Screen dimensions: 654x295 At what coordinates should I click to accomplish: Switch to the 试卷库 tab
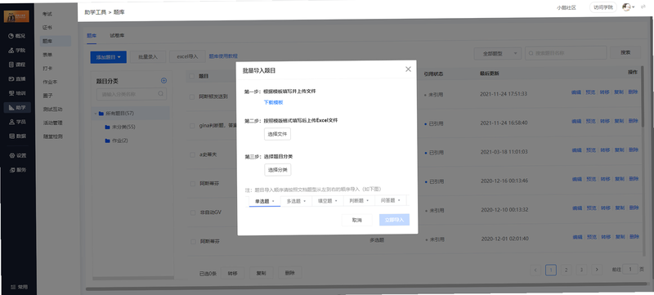click(117, 35)
